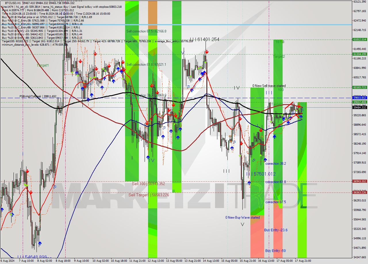Click the green 61304.199 price tag
Screen dimensions: 368x264
360,54
